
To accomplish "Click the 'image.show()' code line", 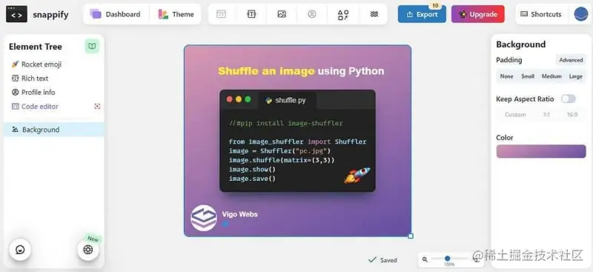I will (x=252, y=170).
